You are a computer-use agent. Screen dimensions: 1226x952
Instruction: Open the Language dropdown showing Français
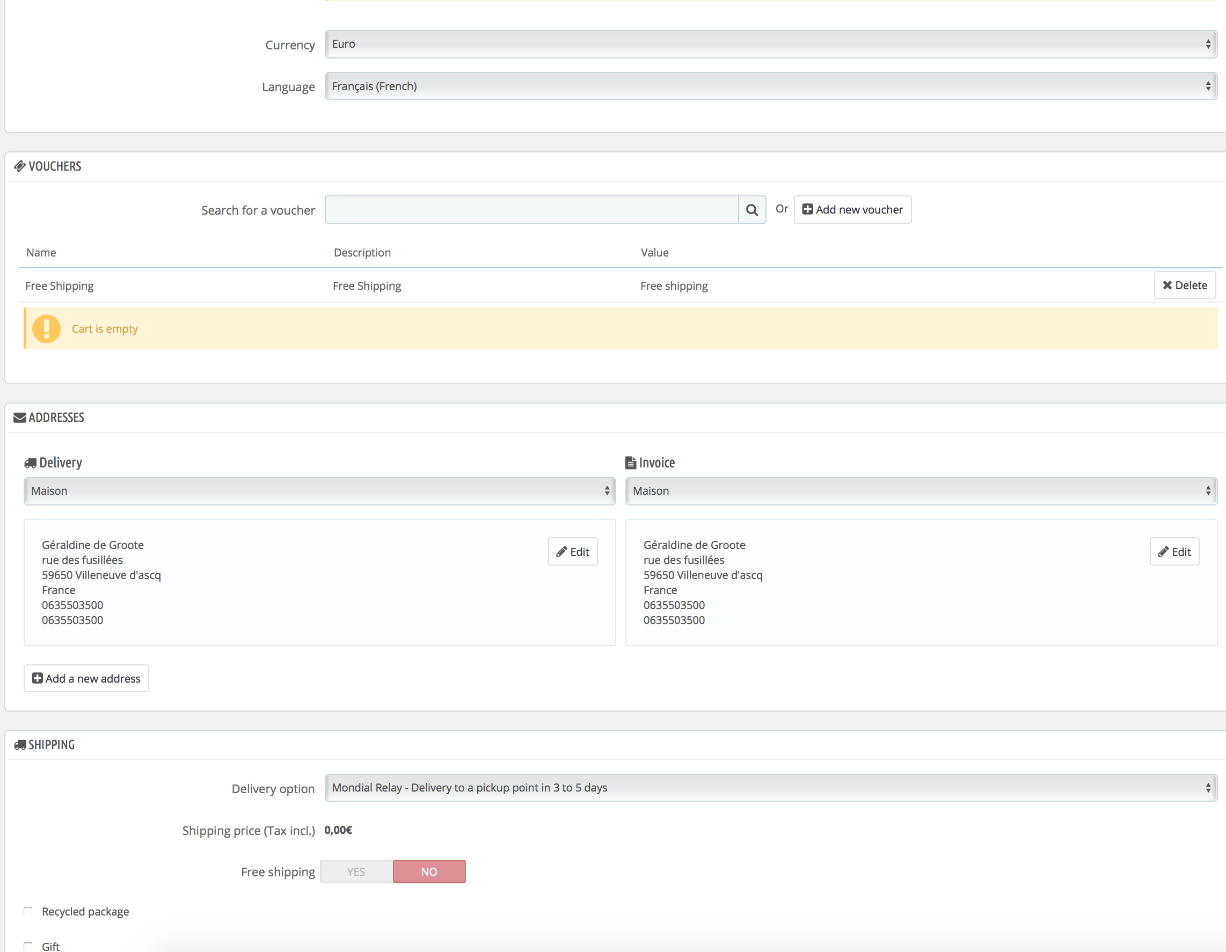pos(770,86)
